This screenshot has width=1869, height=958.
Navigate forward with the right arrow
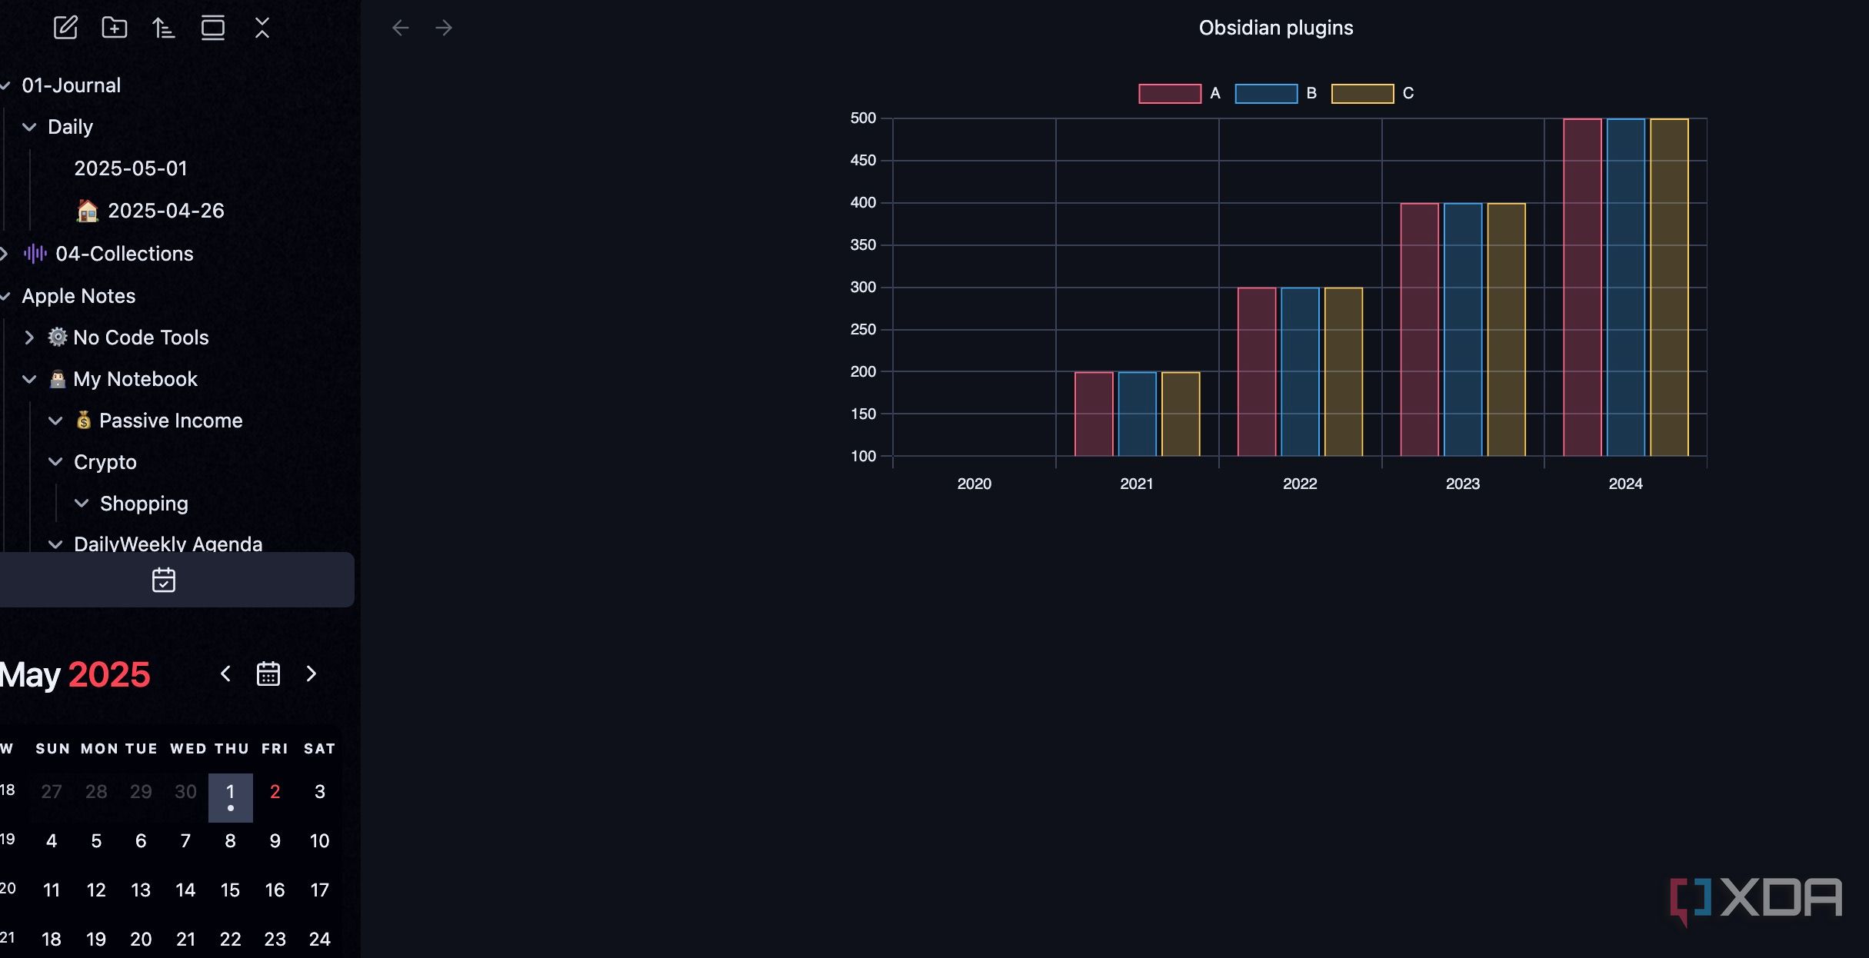pyautogui.click(x=444, y=28)
